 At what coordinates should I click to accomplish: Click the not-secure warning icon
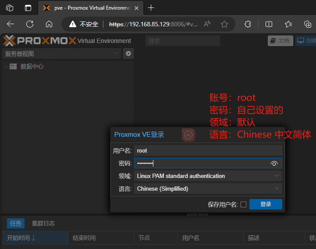tap(73, 24)
